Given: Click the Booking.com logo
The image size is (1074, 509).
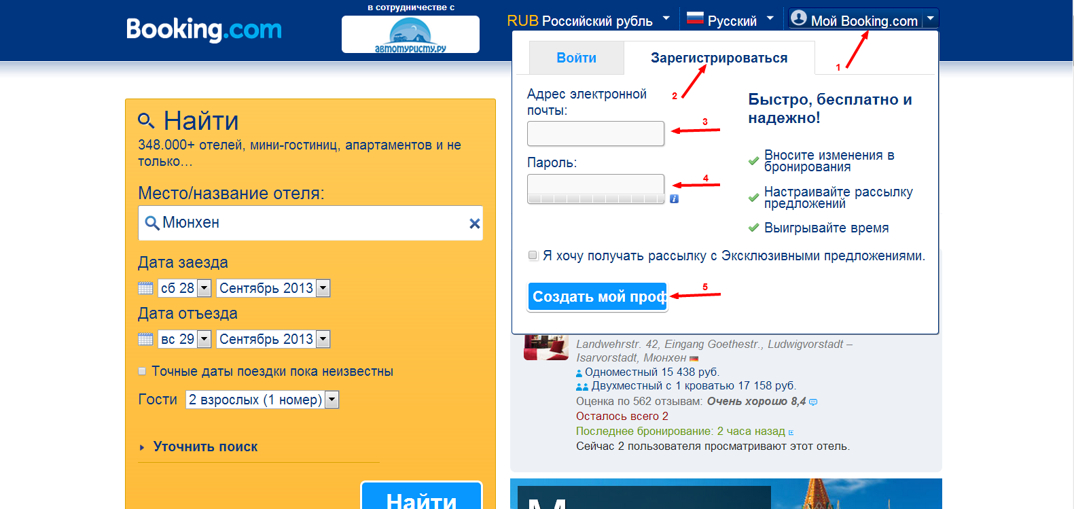Looking at the screenshot, I should pyautogui.click(x=204, y=30).
